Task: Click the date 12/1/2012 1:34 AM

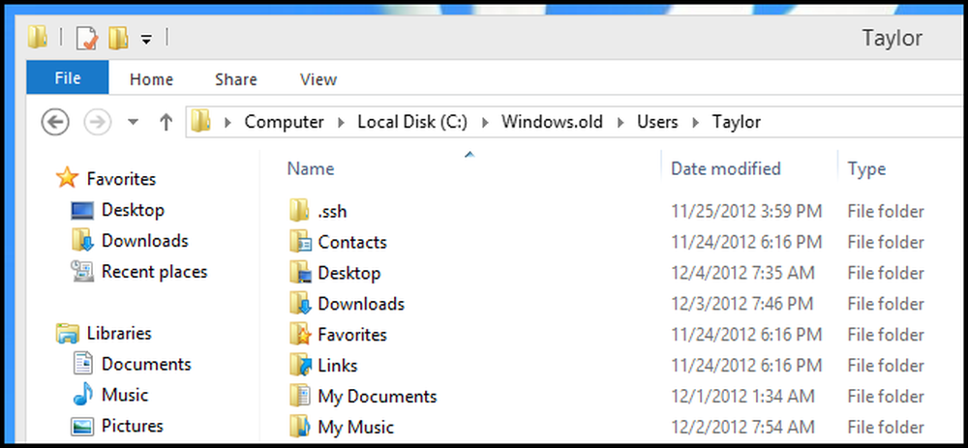Action: coord(742,396)
